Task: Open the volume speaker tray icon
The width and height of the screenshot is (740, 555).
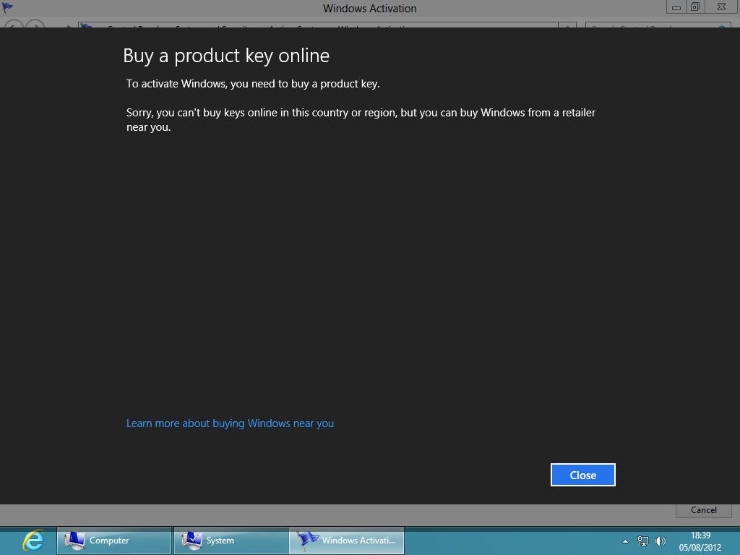Action: [x=660, y=541]
